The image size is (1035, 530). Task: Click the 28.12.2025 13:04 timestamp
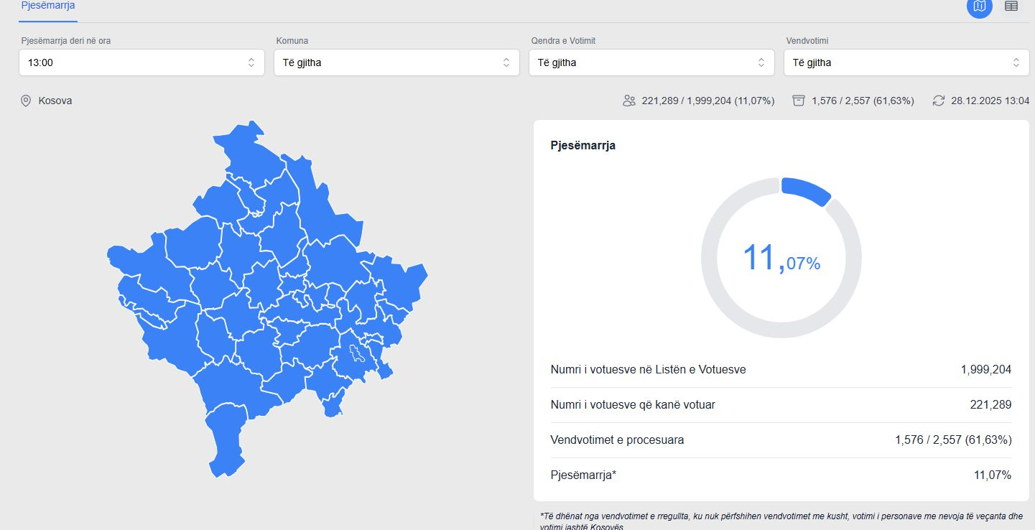[990, 101]
